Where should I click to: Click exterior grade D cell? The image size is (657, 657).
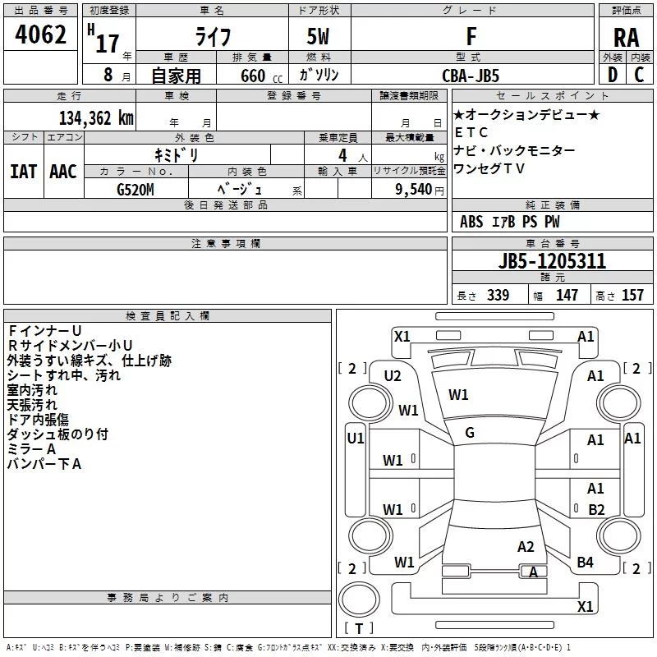pos(613,75)
